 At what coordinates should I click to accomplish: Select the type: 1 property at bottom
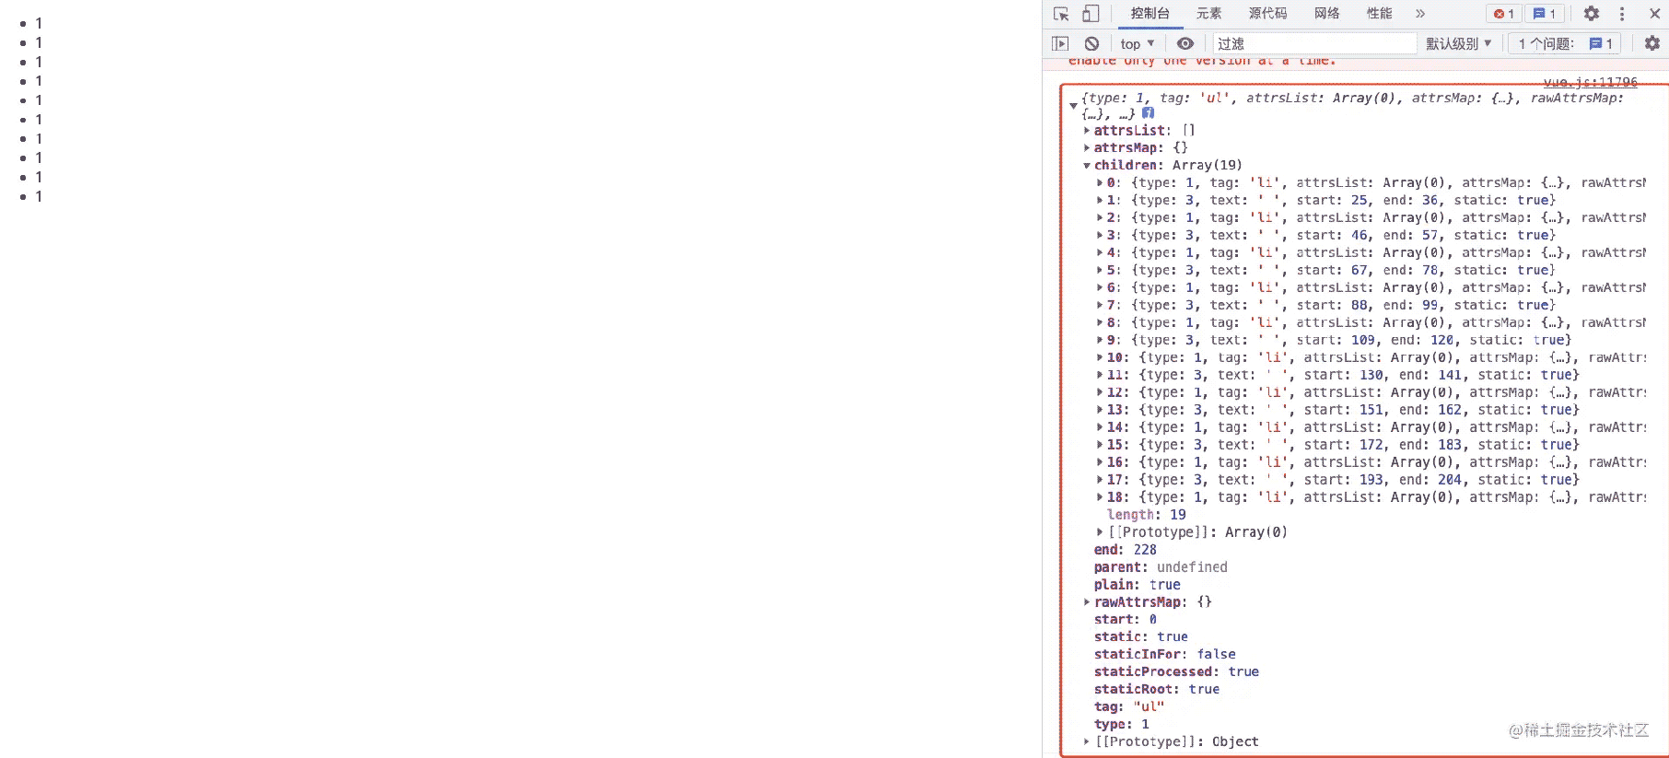[1122, 725]
